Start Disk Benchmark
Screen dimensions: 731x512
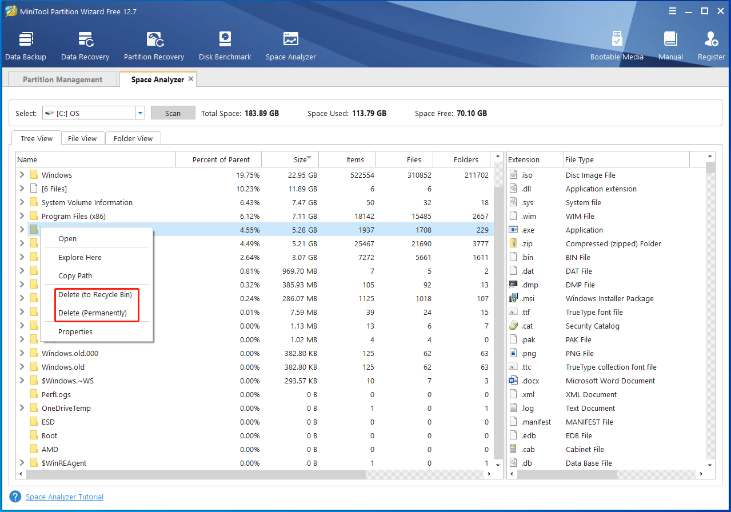coord(225,46)
